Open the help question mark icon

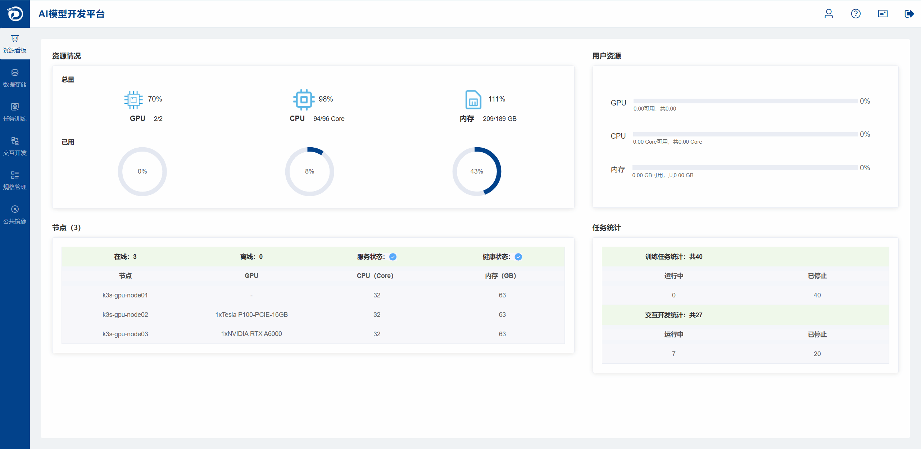coord(856,14)
